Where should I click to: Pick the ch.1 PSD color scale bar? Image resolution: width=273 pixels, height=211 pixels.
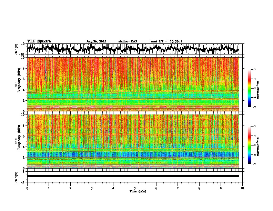coord(250,88)
